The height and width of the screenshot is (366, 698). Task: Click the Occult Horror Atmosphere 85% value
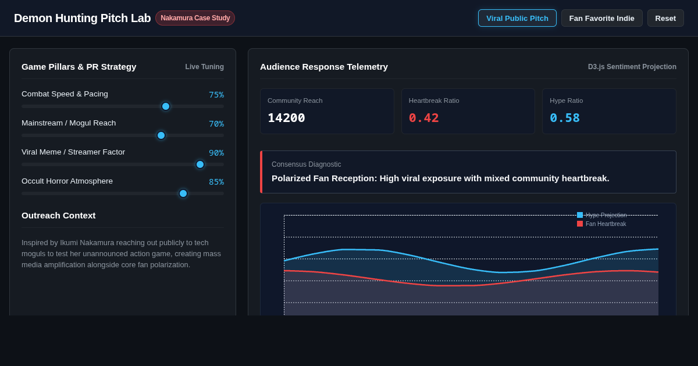click(x=216, y=182)
